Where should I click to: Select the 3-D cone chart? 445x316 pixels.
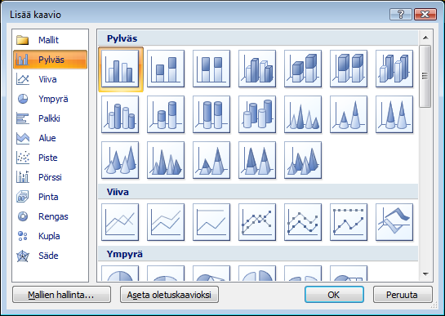tap(120, 160)
